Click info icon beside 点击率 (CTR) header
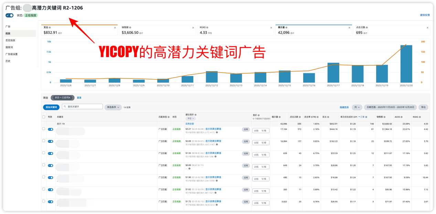Screen dimensions: 436x214 [317, 117]
